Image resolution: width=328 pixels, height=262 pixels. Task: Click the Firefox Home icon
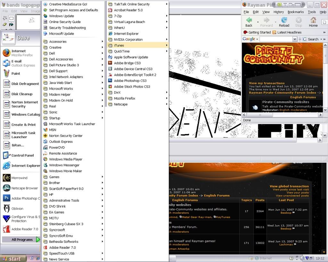pyautogui.click(x=313, y=20)
